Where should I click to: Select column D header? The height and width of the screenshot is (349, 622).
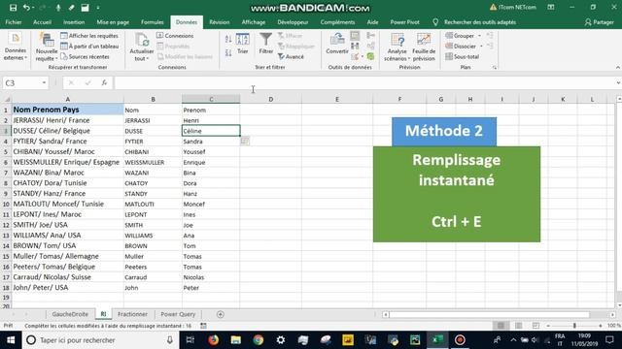tap(271, 99)
